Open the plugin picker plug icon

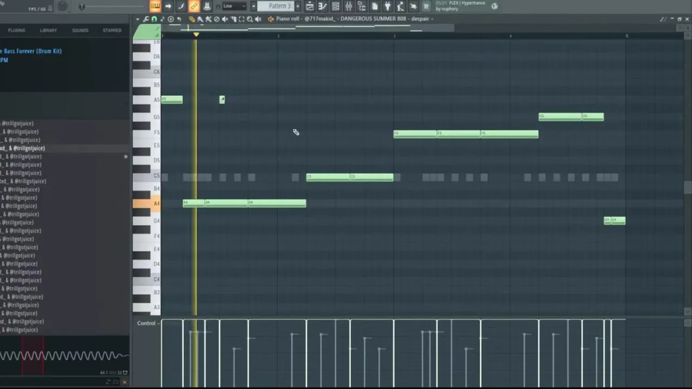click(x=388, y=6)
